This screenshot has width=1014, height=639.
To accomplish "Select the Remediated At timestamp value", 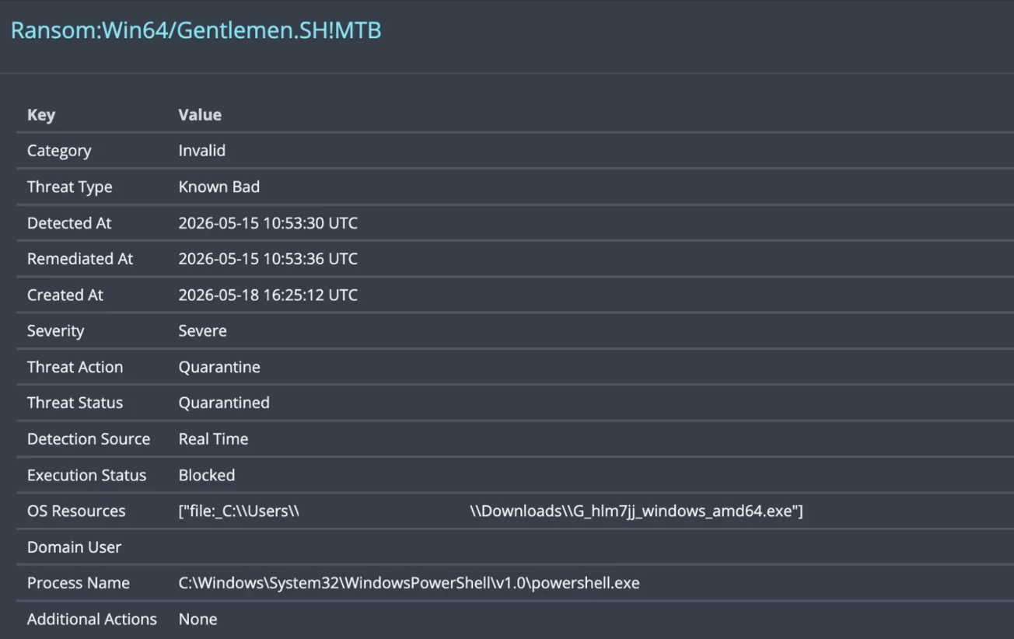I will [x=268, y=259].
